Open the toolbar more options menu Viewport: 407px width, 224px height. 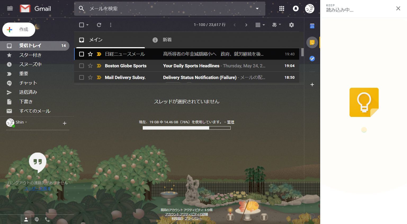point(111,25)
